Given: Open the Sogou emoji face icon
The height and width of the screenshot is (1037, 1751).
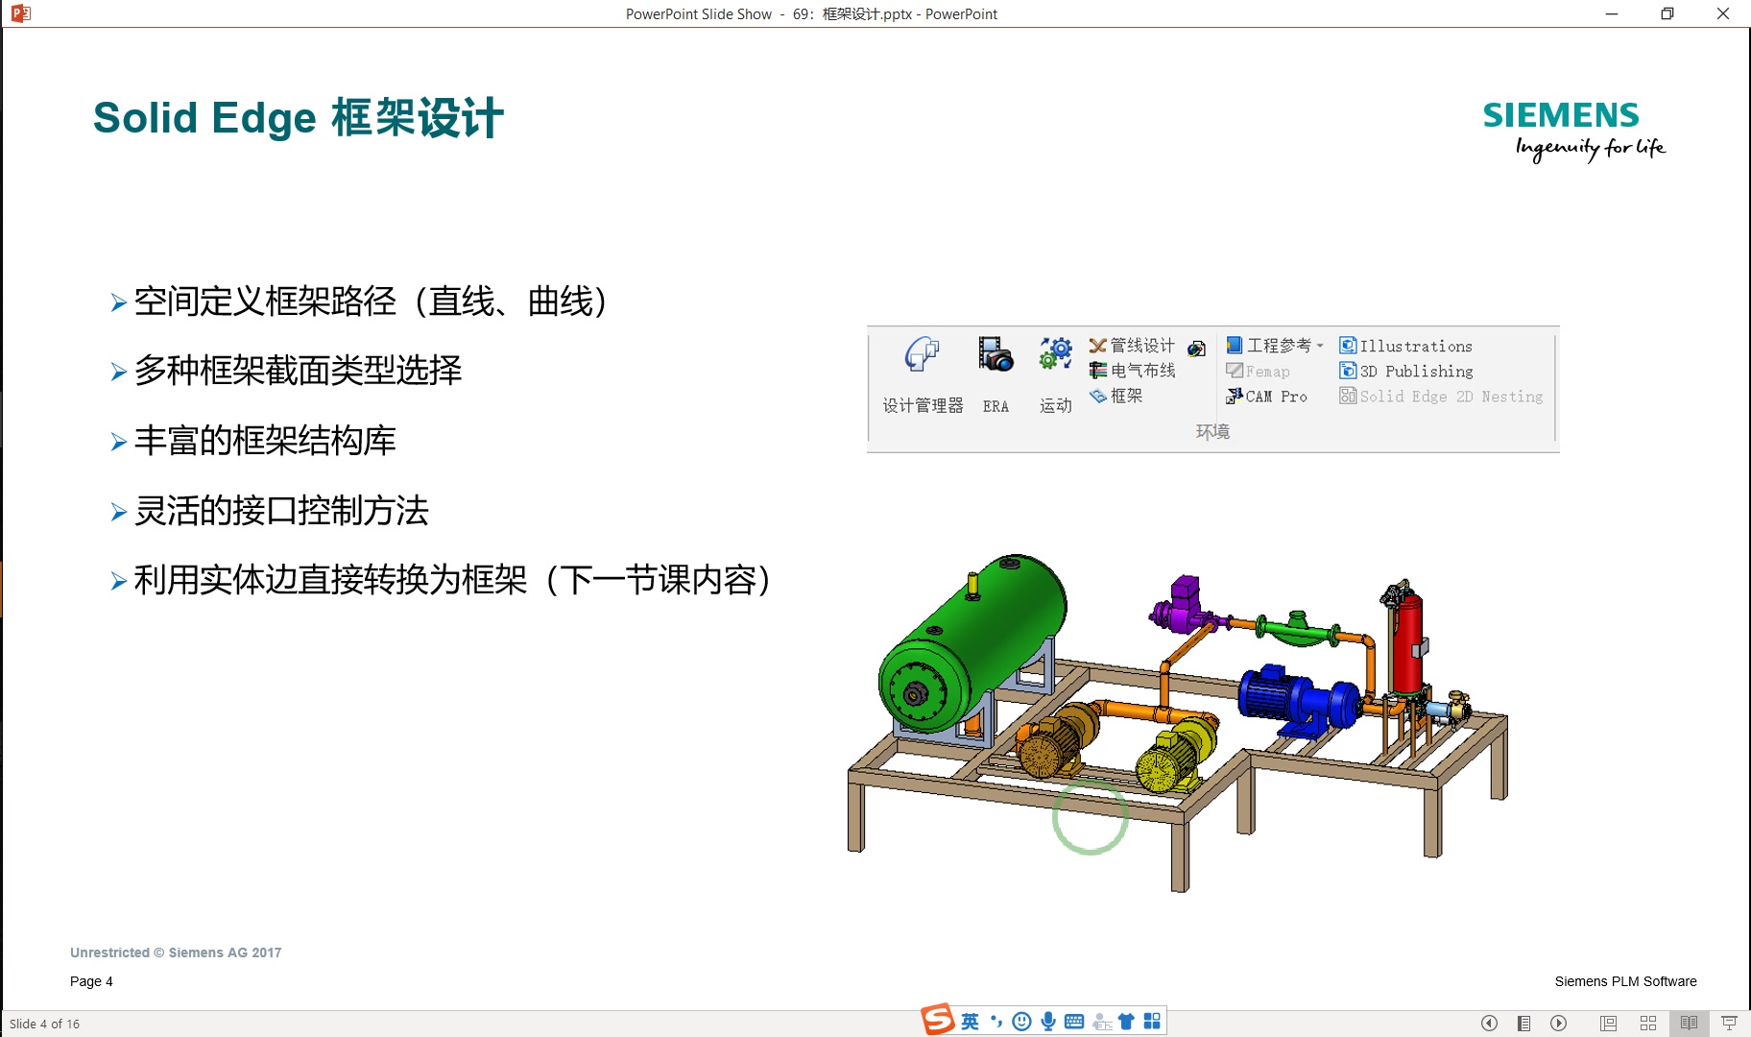Looking at the screenshot, I should (1020, 1021).
